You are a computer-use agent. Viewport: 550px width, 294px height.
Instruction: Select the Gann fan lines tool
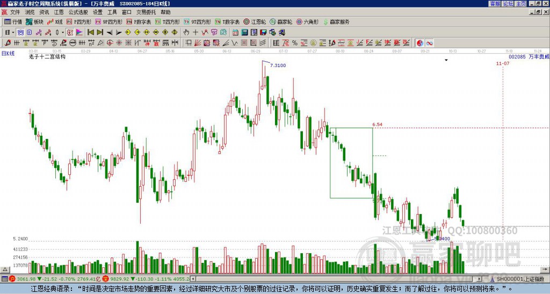coord(198,43)
